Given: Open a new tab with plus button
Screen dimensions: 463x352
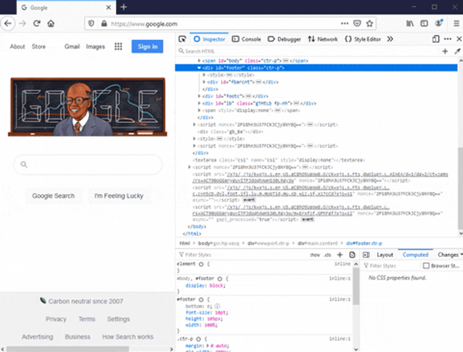Looking at the screenshot, I should [x=123, y=7].
